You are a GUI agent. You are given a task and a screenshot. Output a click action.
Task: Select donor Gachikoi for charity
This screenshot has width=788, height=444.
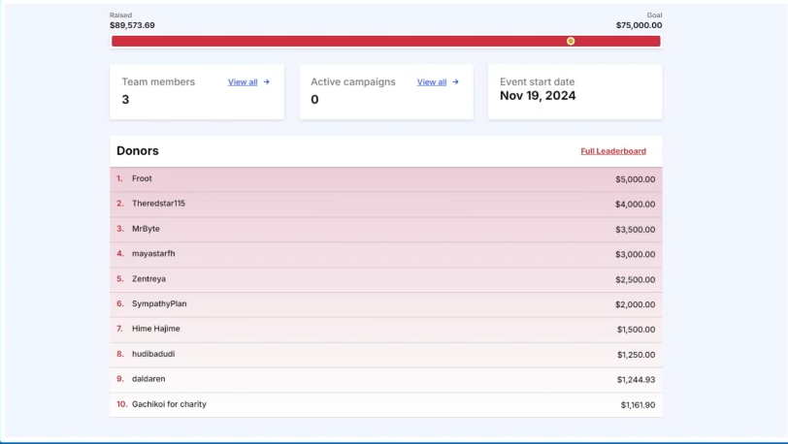(x=169, y=404)
